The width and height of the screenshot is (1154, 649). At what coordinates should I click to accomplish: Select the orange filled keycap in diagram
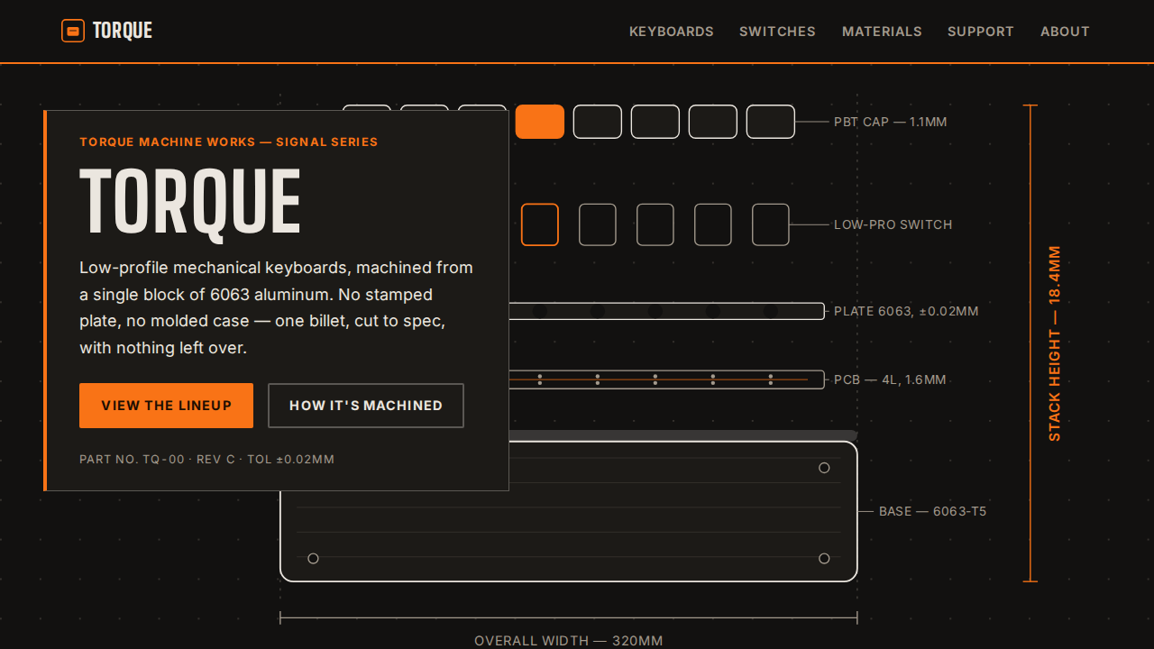pyautogui.click(x=540, y=122)
